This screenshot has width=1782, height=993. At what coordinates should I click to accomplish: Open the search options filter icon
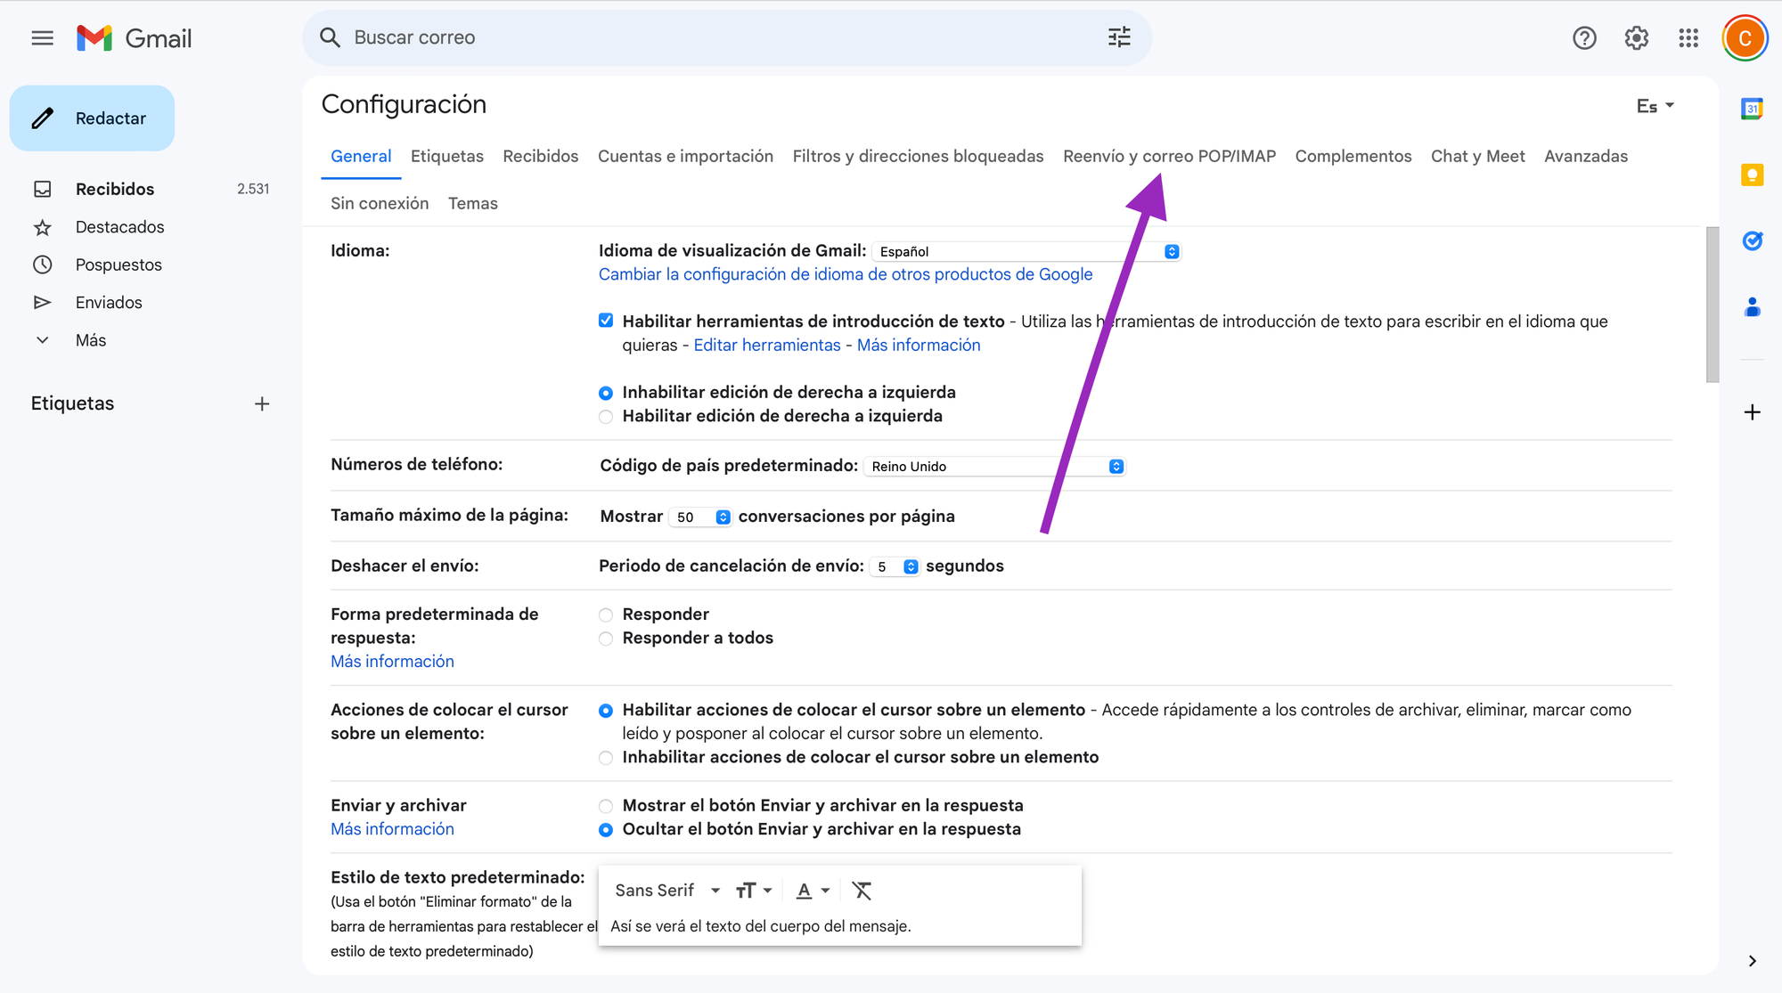(x=1119, y=37)
